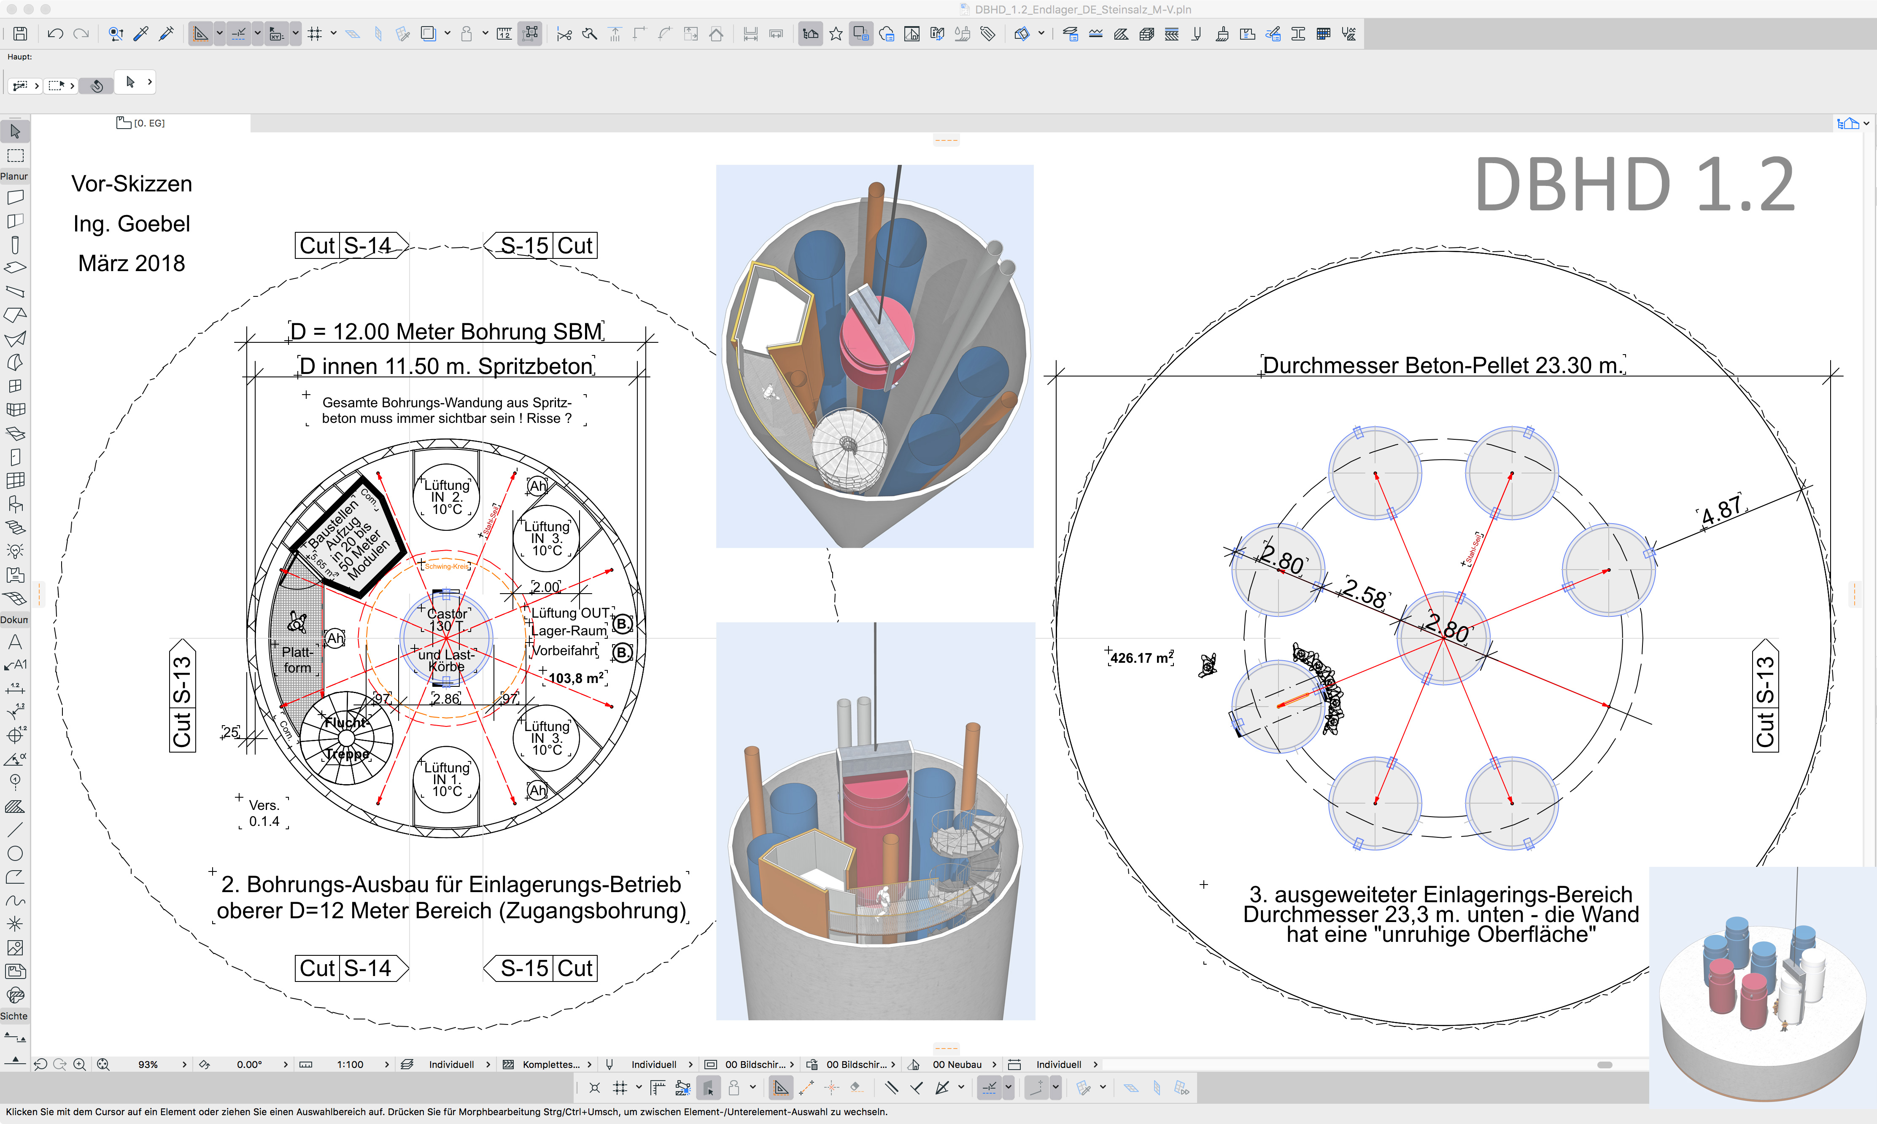Screen dimensions: 1877x1124
Task: Select the Inject Parameters syringe icon
Action: tap(167, 33)
